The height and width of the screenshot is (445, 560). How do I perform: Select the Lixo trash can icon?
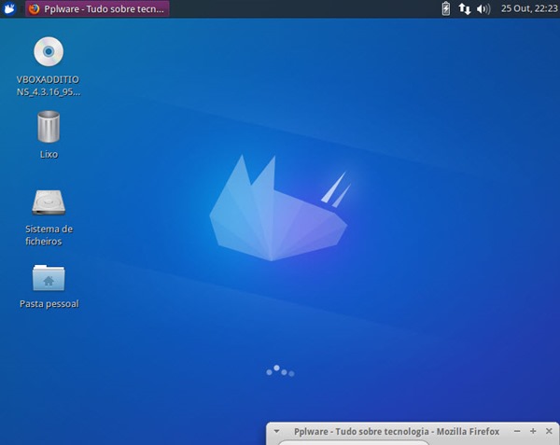[x=49, y=127]
